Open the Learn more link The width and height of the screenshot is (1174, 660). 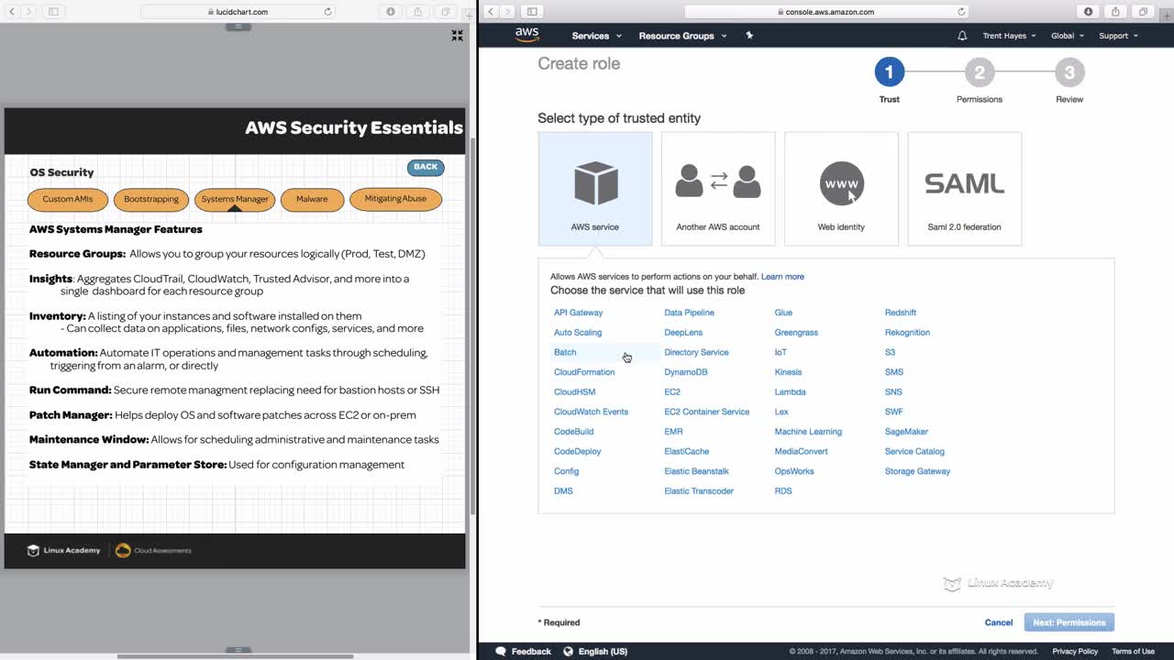(x=782, y=276)
